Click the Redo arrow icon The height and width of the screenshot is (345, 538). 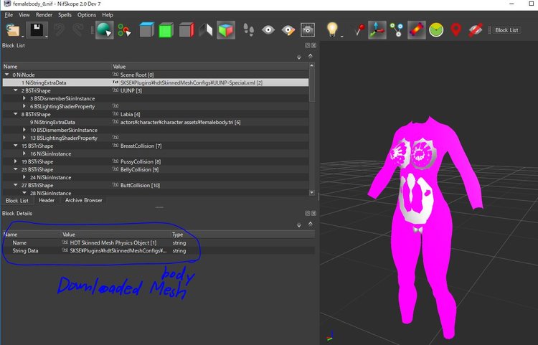(x=78, y=30)
